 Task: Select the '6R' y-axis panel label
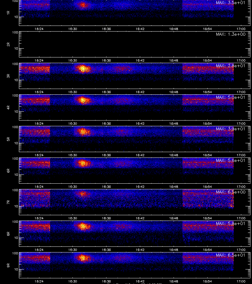[x=8, y=171]
